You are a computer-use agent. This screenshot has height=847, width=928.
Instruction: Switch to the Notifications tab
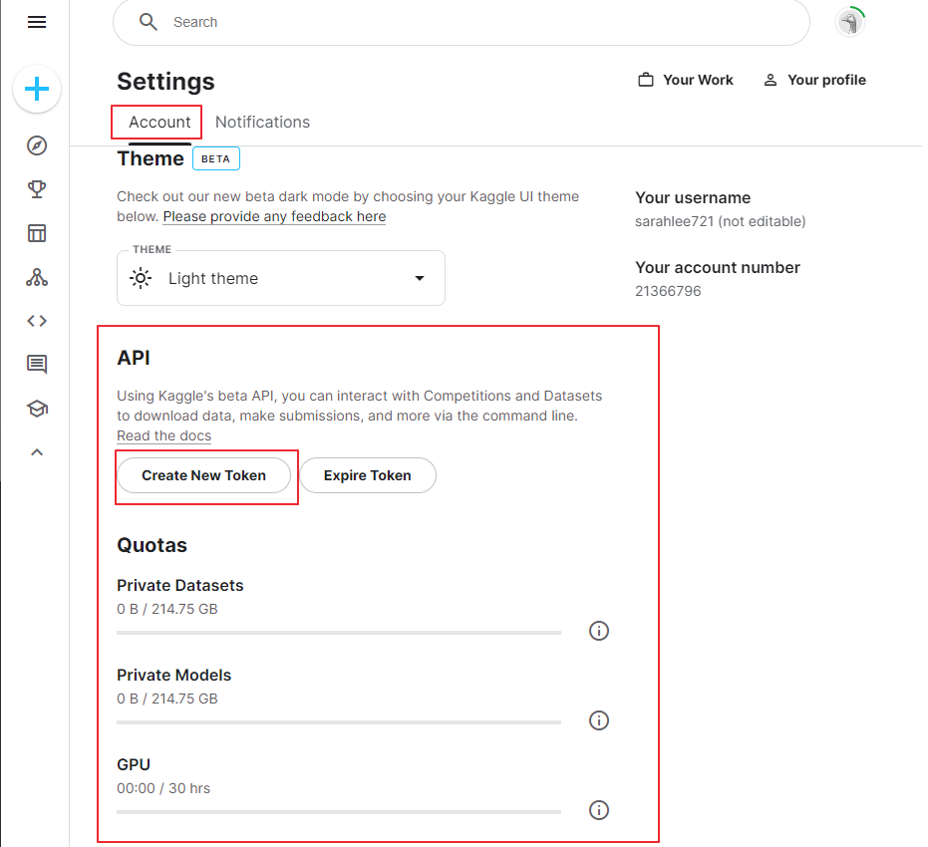[262, 122]
